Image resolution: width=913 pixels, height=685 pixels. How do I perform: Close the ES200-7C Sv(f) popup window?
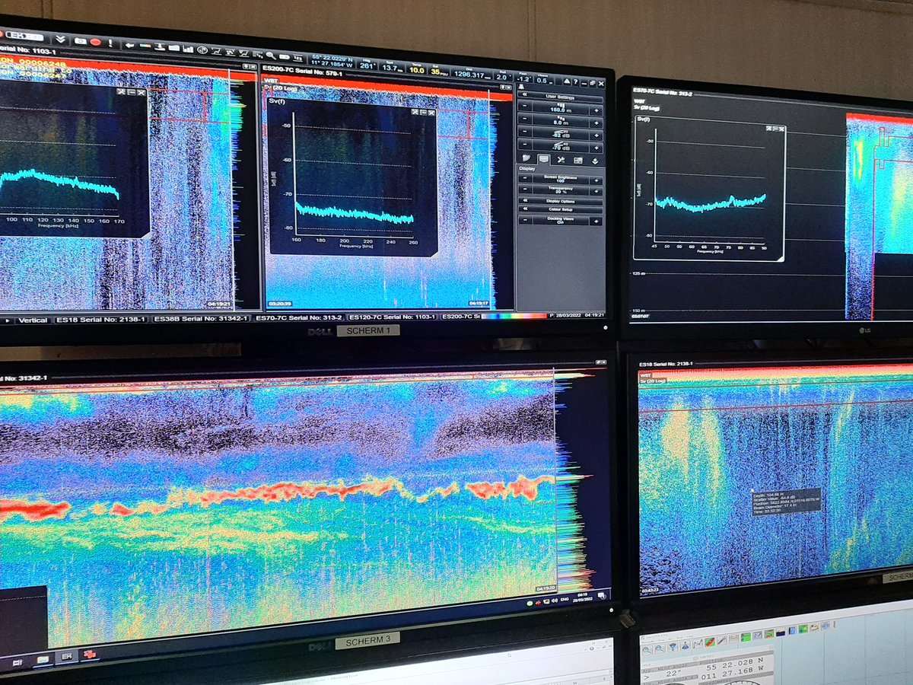pos(431,113)
